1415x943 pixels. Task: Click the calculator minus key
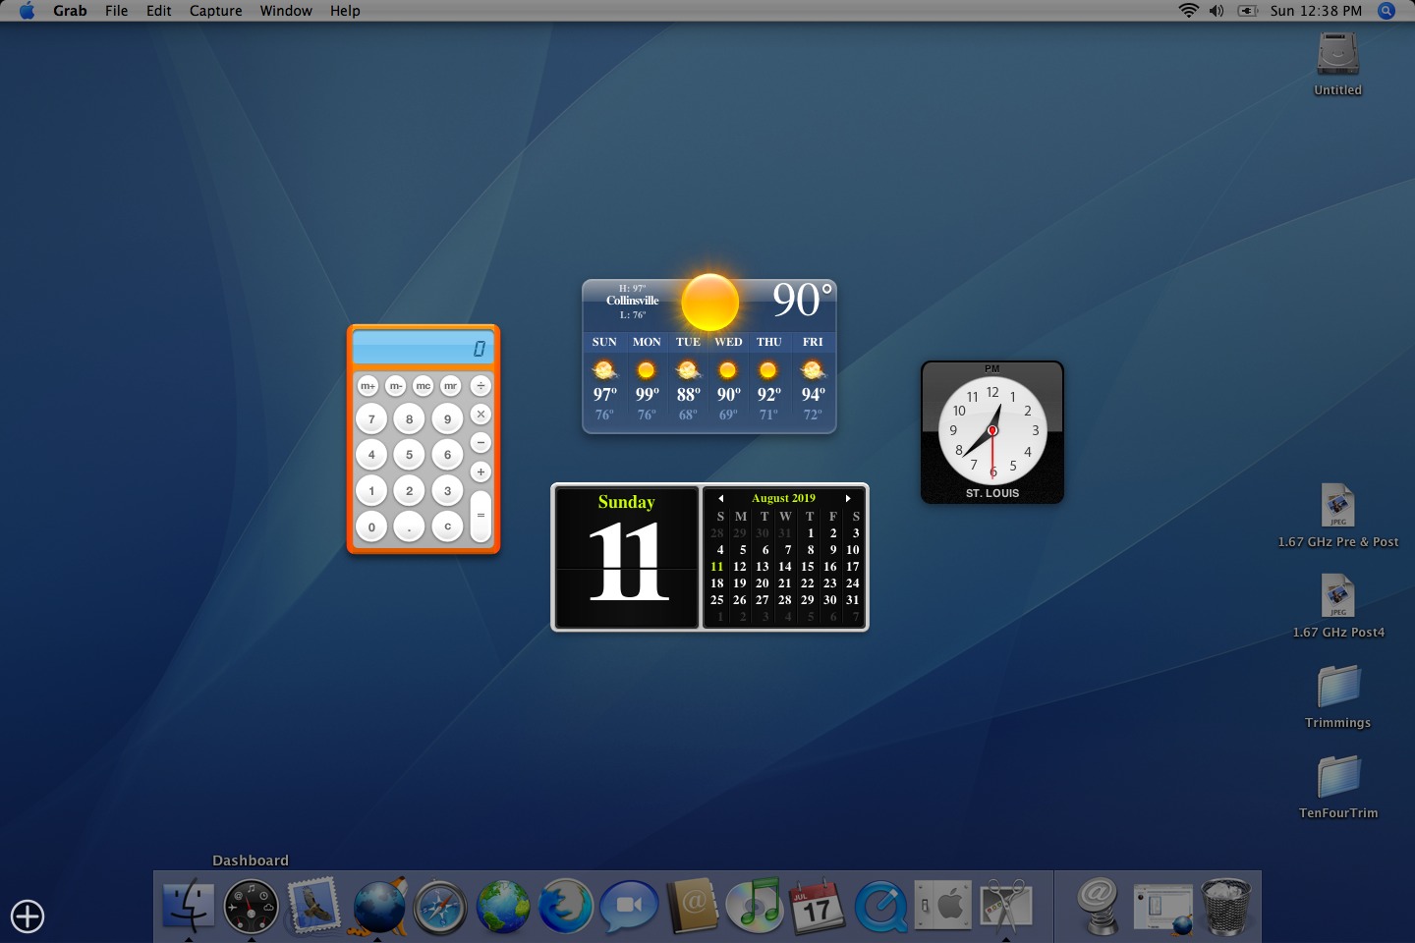point(481,443)
